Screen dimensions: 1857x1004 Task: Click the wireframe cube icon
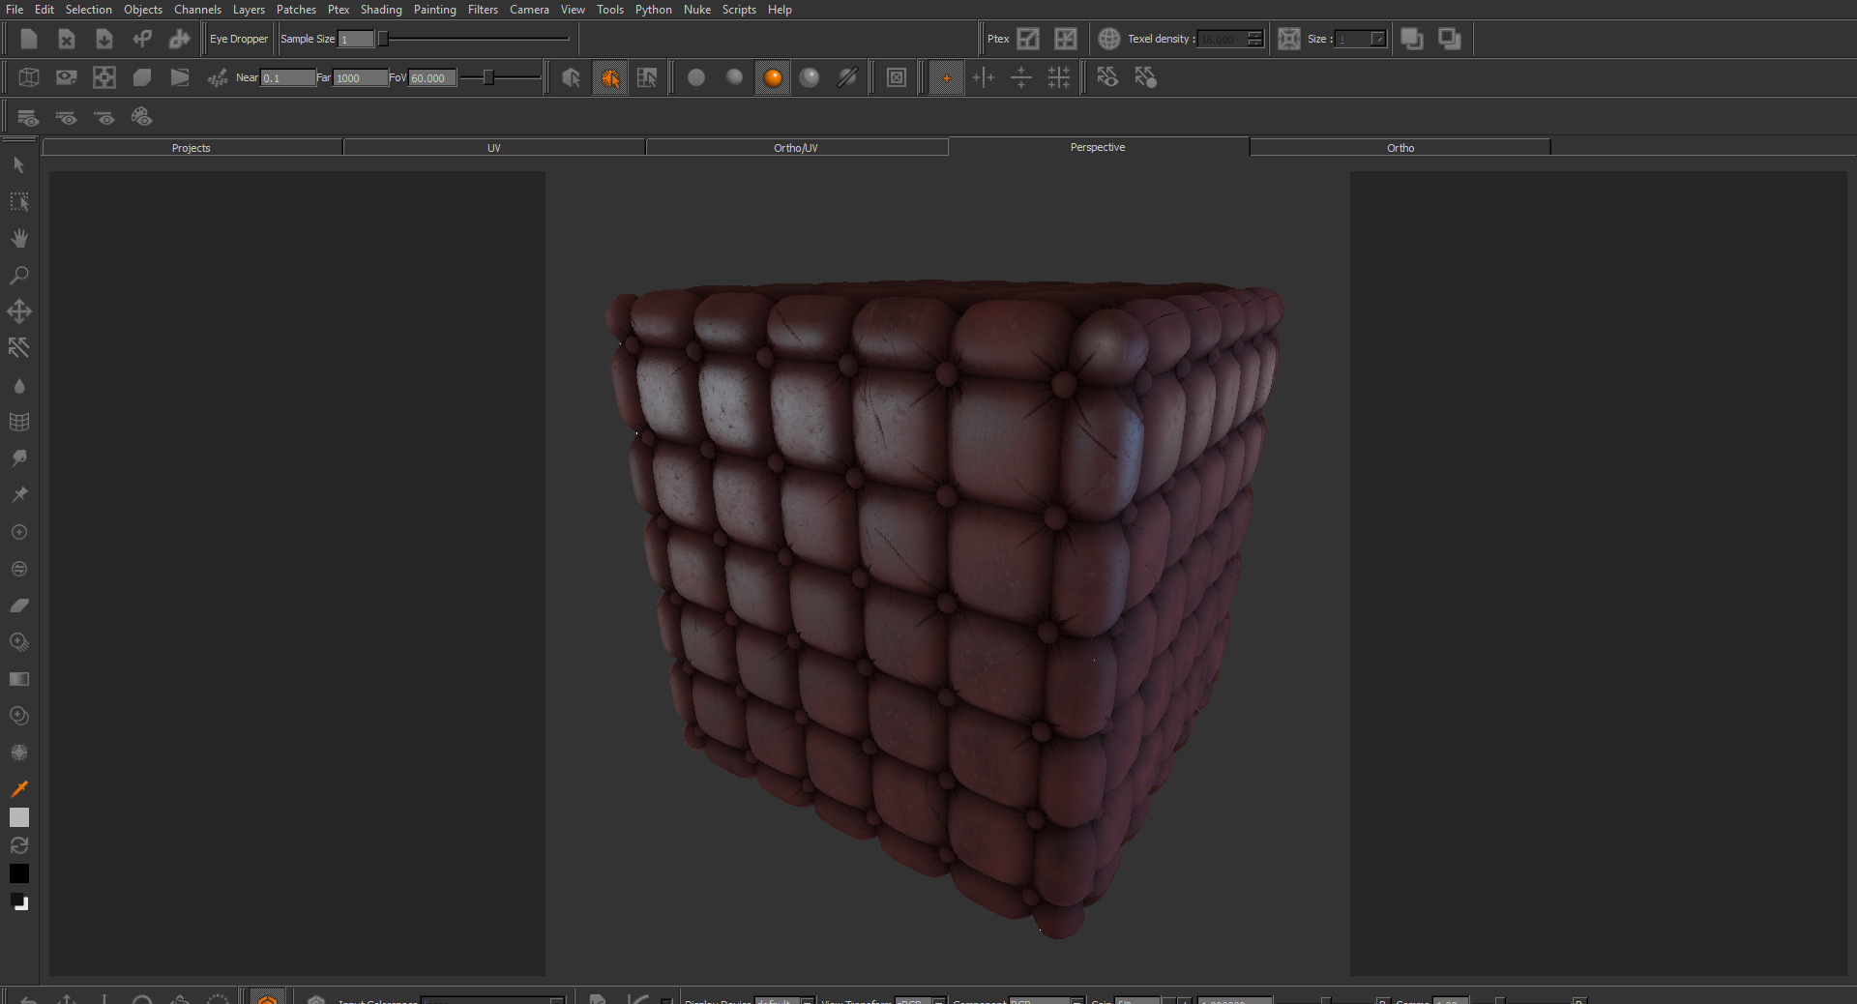tap(28, 77)
